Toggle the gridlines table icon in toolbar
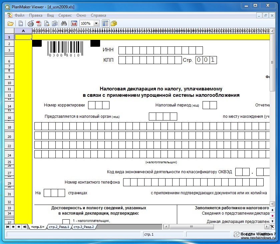The height and width of the screenshot is (244, 280). pos(105,23)
